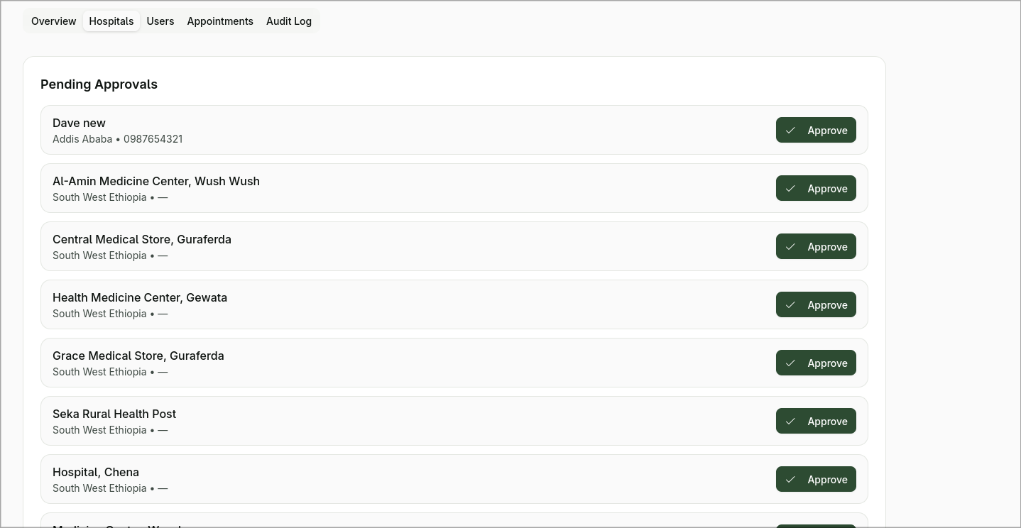Select the Hospitals tab
1021x528 pixels.
111,21
